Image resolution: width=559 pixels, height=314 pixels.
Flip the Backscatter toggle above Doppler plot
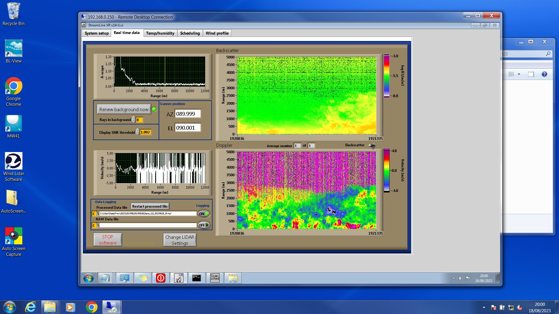372,145
